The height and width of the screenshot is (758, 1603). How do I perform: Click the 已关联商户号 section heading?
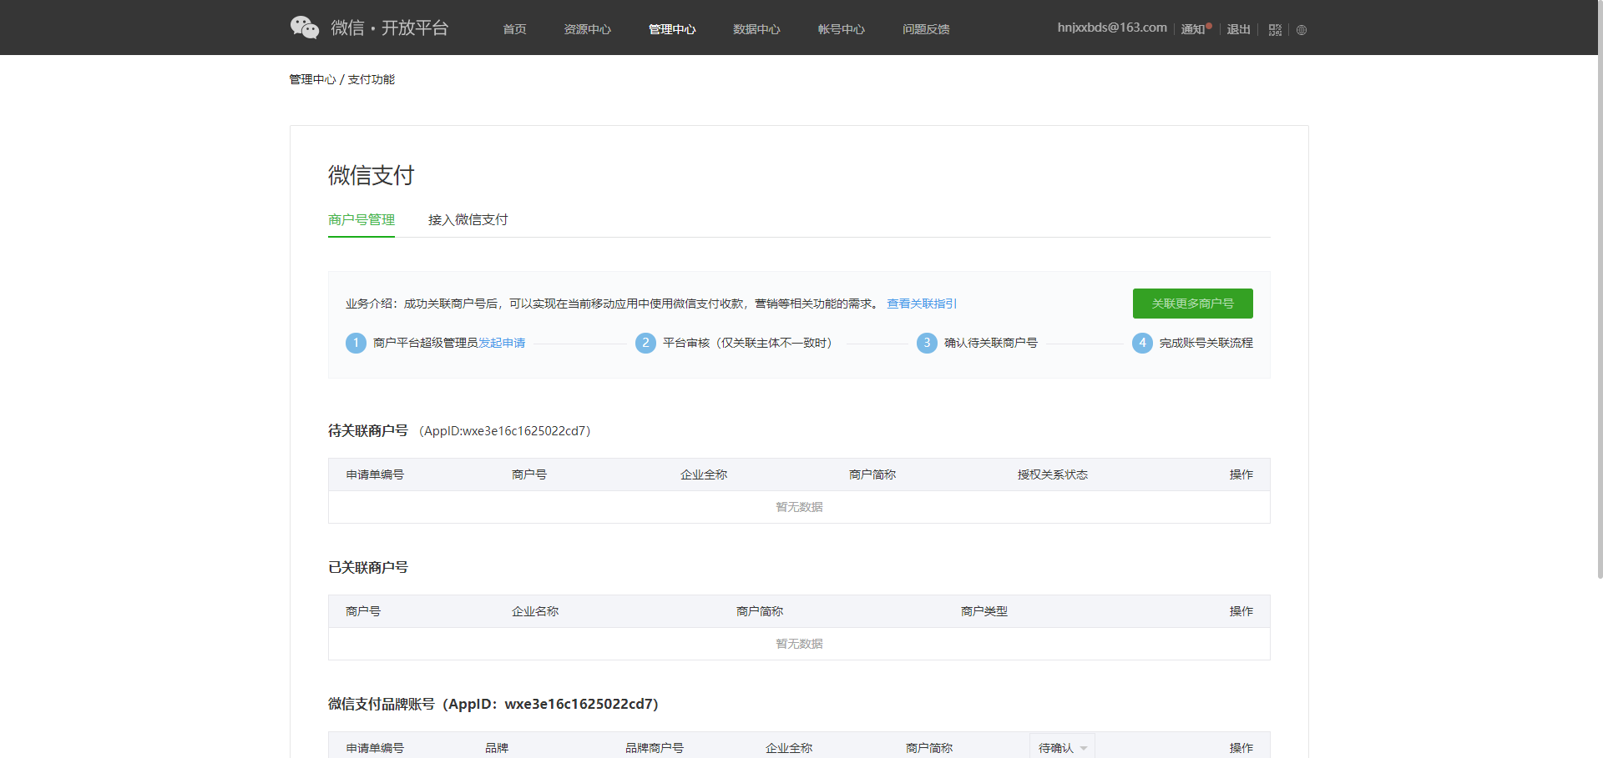[368, 567]
